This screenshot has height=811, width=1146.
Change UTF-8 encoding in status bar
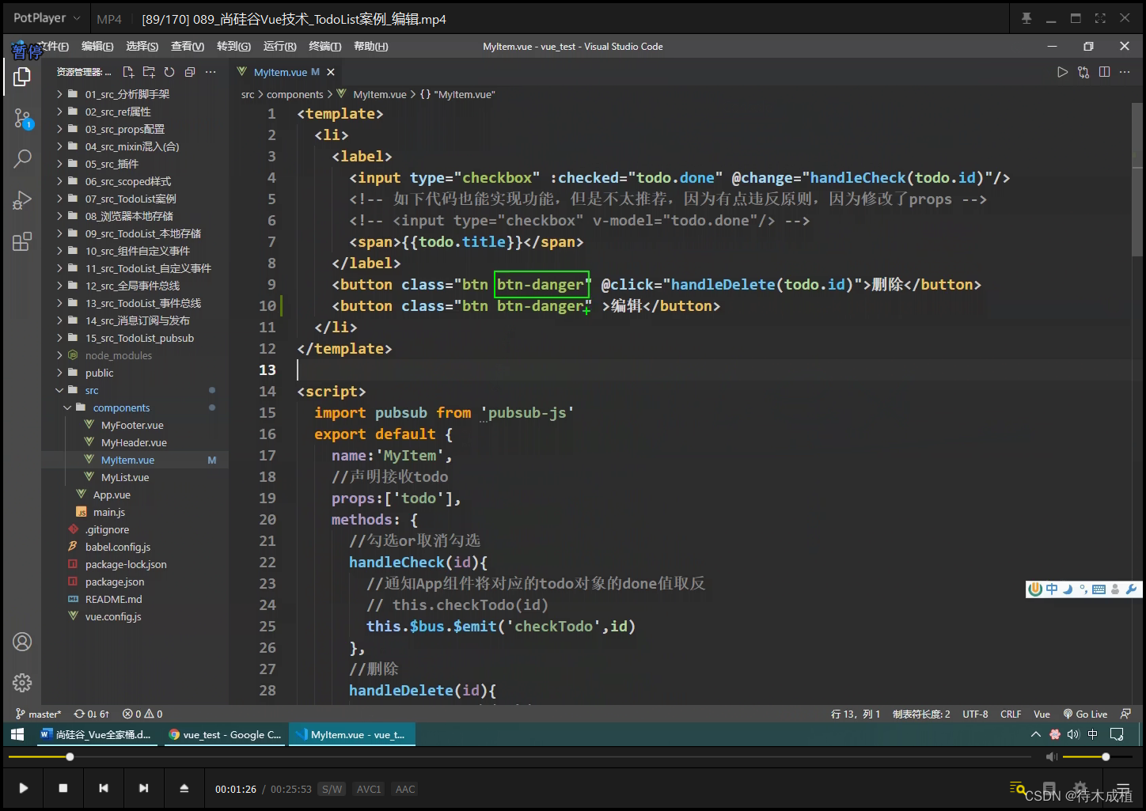[975, 714]
